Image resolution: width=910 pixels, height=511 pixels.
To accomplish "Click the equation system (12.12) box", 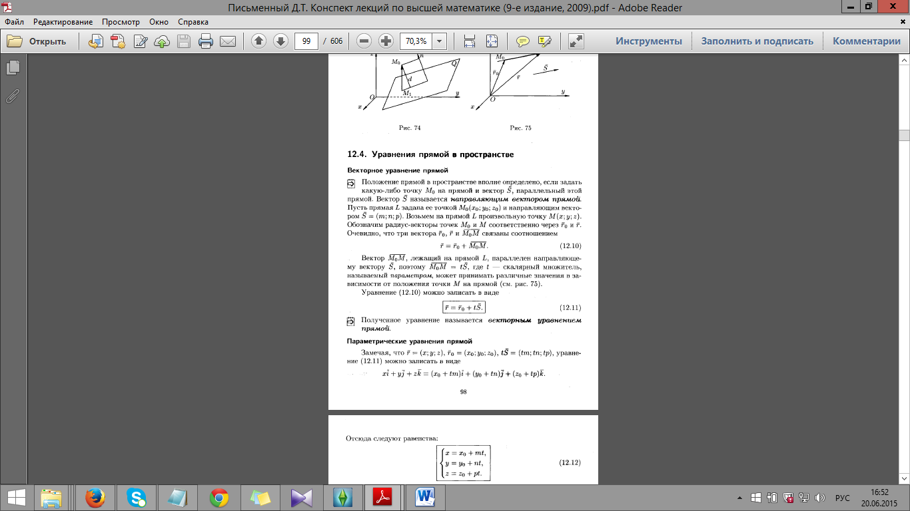I will click(x=463, y=462).
